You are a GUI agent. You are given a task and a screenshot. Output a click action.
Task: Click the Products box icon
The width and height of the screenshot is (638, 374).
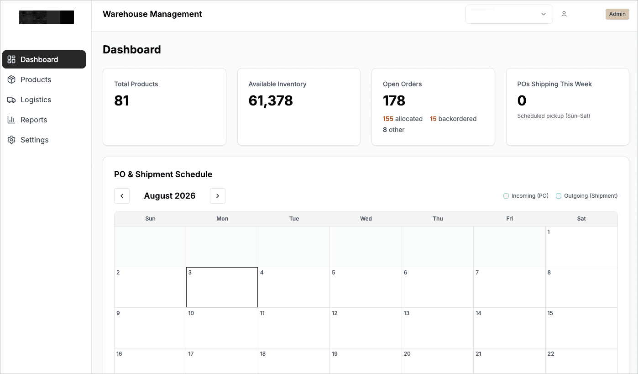(x=12, y=79)
